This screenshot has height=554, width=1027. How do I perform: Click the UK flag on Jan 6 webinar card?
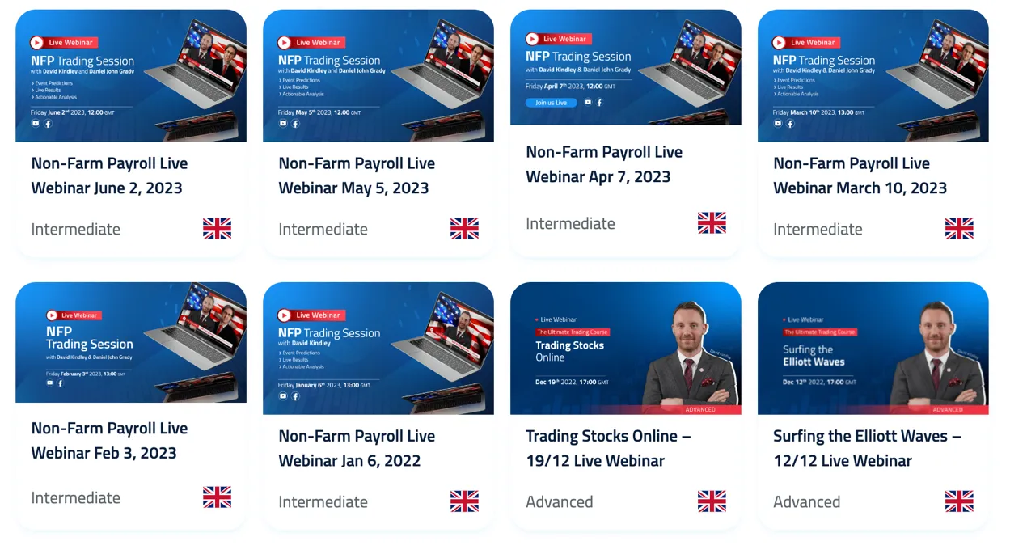point(464,501)
